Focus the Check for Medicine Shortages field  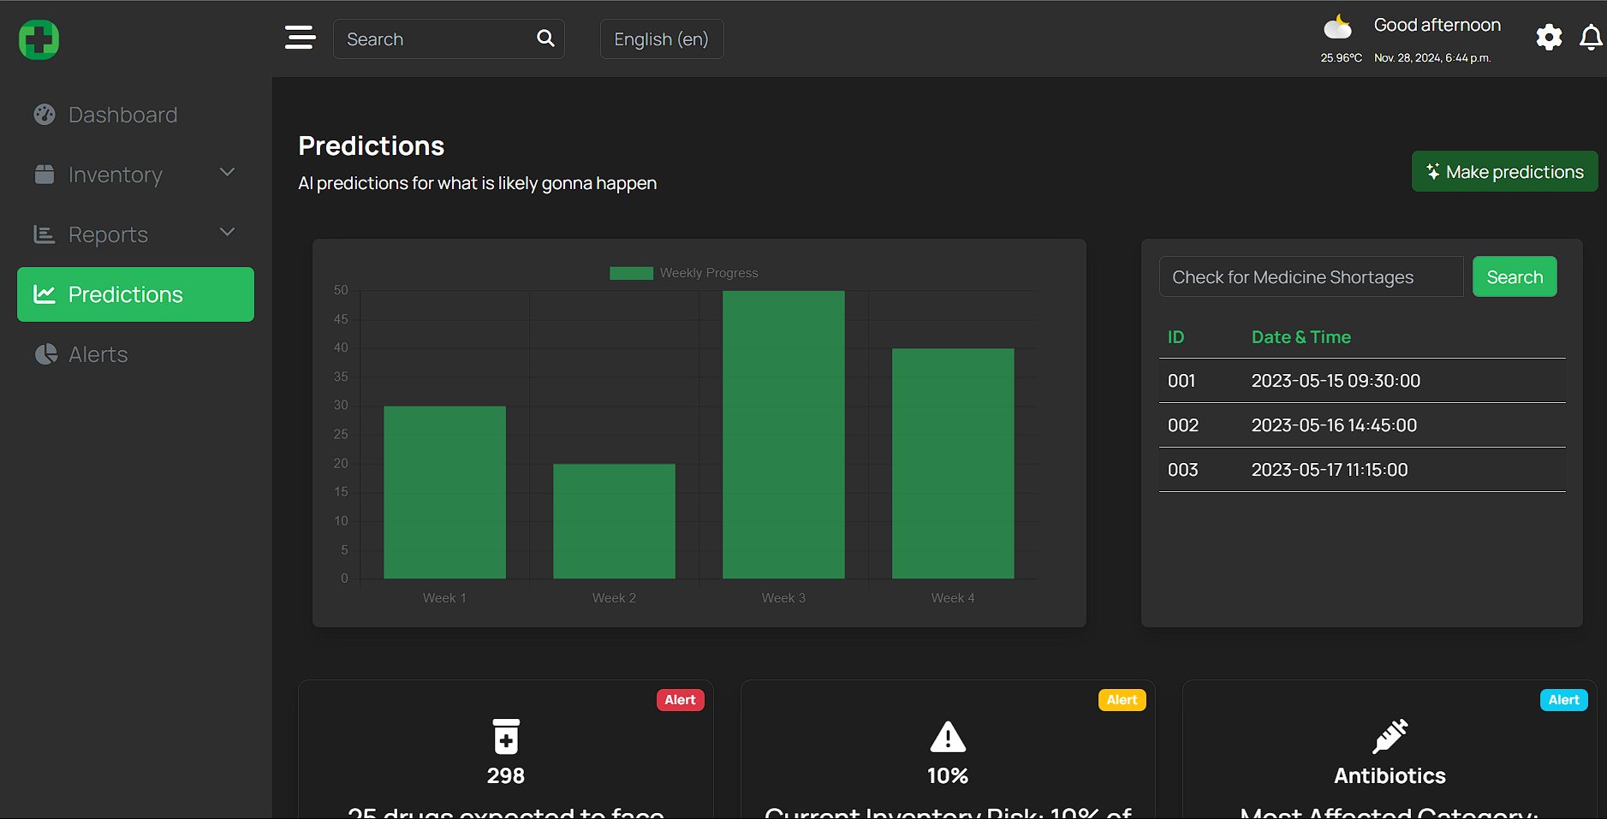coord(1311,277)
